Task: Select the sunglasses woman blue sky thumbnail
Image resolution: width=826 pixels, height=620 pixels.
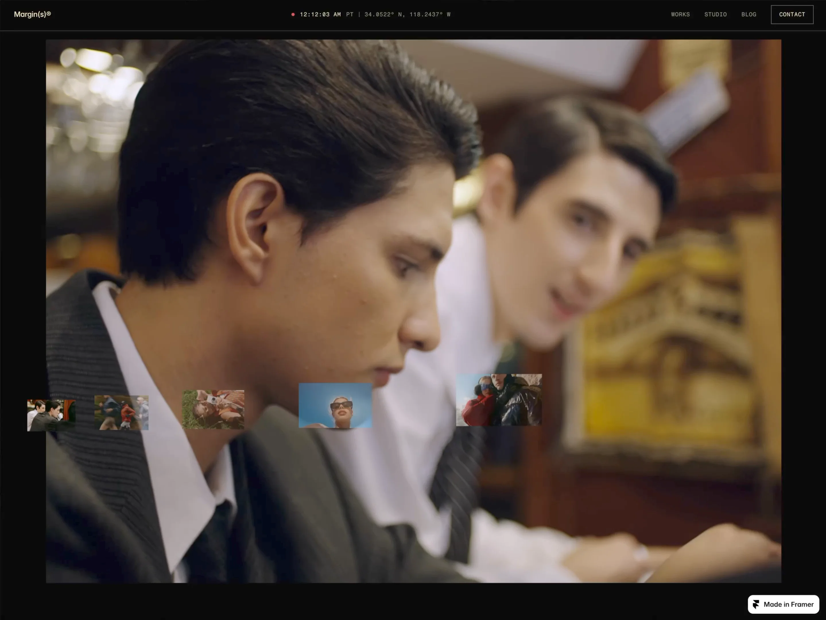Action: click(x=335, y=405)
